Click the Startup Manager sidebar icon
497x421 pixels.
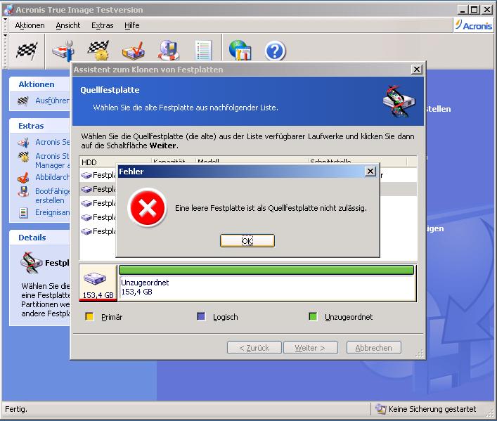tap(23, 157)
